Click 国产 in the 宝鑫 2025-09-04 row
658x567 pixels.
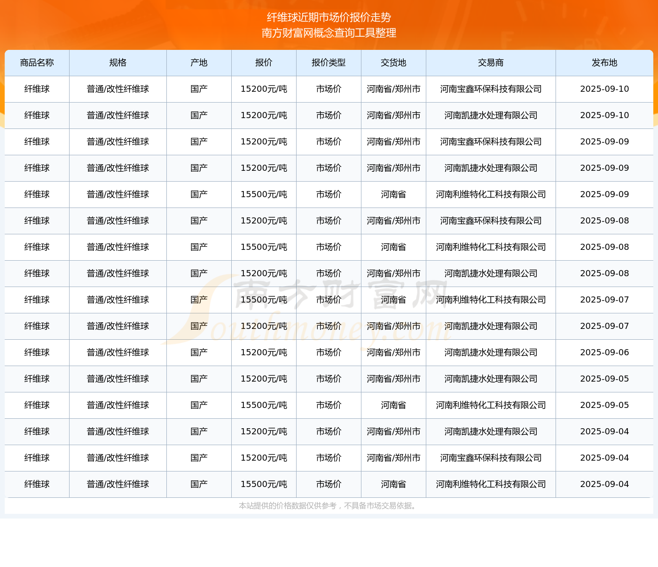(x=199, y=458)
